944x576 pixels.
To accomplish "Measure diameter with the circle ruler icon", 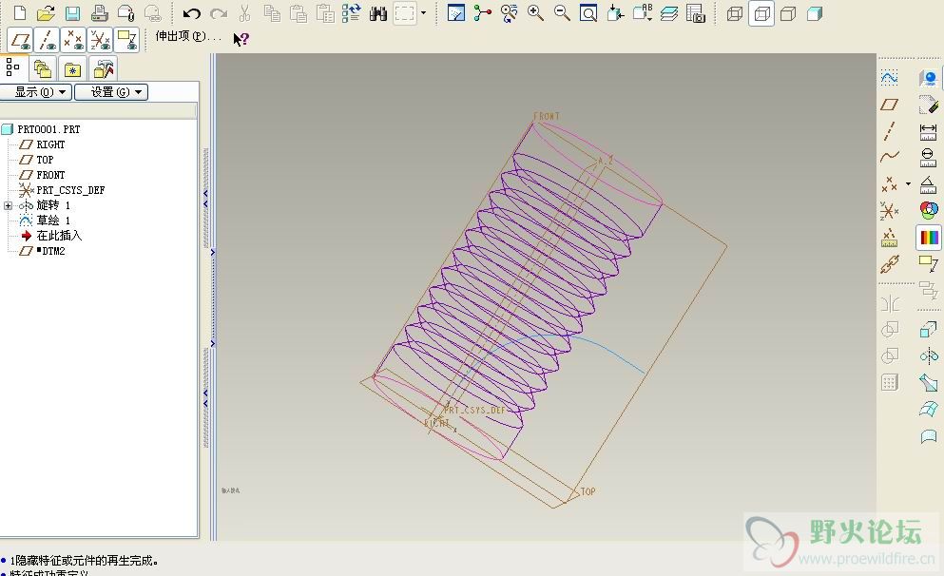I will (x=929, y=157).
